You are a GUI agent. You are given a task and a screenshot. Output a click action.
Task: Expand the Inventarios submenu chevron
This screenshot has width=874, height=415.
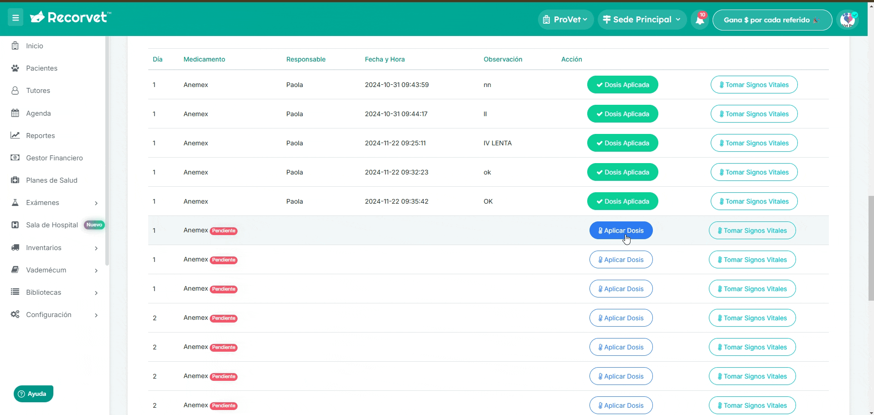point(96,248)
